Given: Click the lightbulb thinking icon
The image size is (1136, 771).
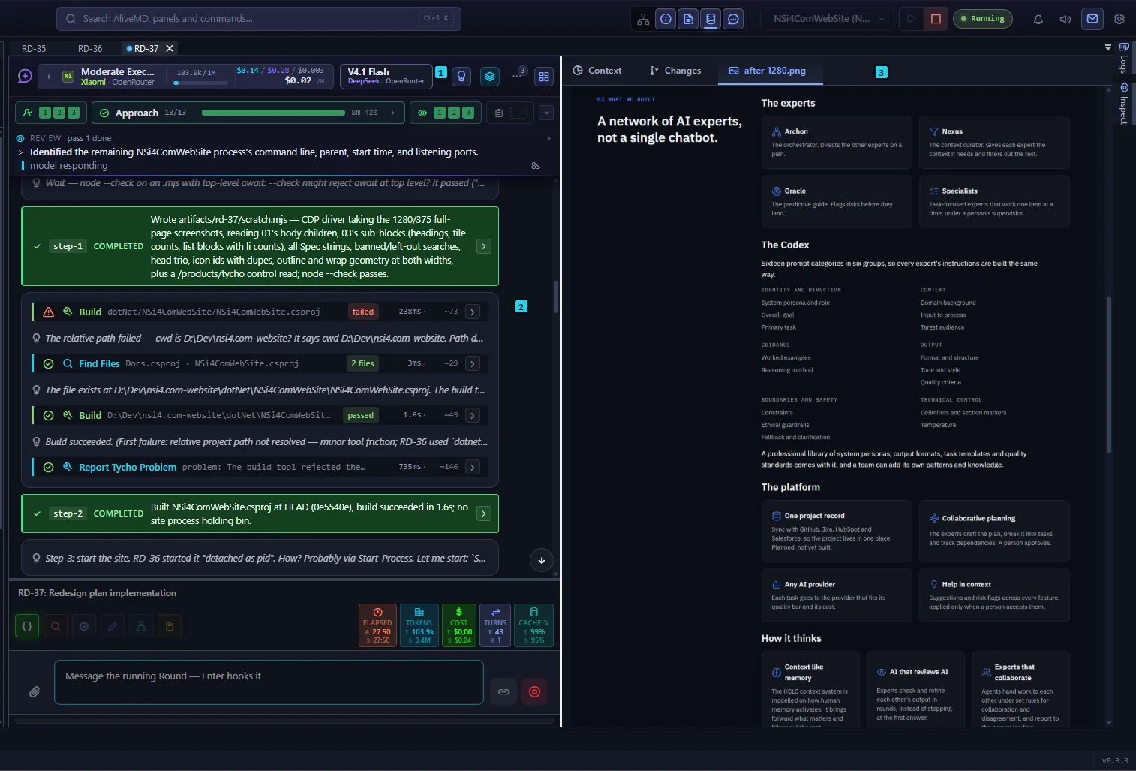Looking at the screenshot, I should 462,76.
